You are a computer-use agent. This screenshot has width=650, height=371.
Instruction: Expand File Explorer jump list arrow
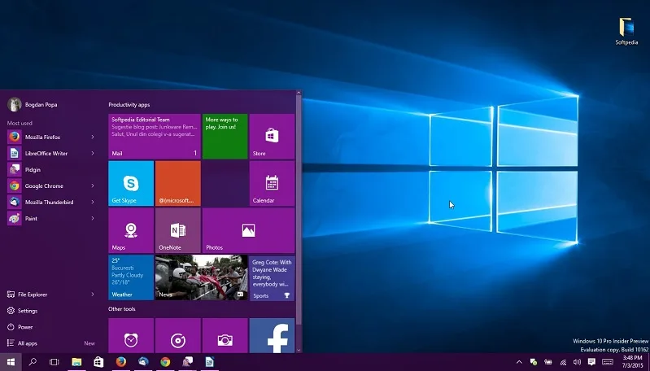(93, 295)
